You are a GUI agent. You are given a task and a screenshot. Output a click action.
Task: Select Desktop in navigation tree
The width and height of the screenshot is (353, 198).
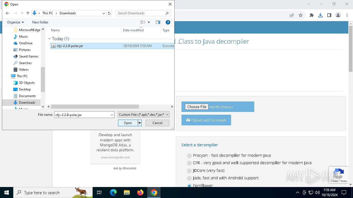(22, 89)
